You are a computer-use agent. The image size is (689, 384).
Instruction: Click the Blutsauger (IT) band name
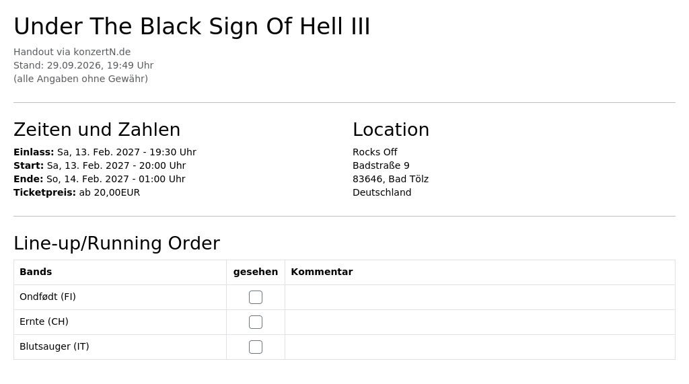tap(54, 346)
